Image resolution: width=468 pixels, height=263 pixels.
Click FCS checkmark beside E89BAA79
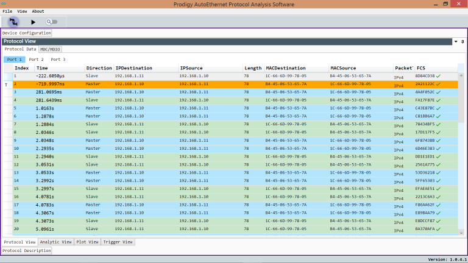[x=439, y=213]
